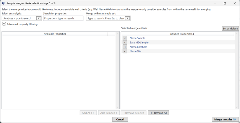
Task: Click the Included Properties column header
Action: (x=182, y=34)
